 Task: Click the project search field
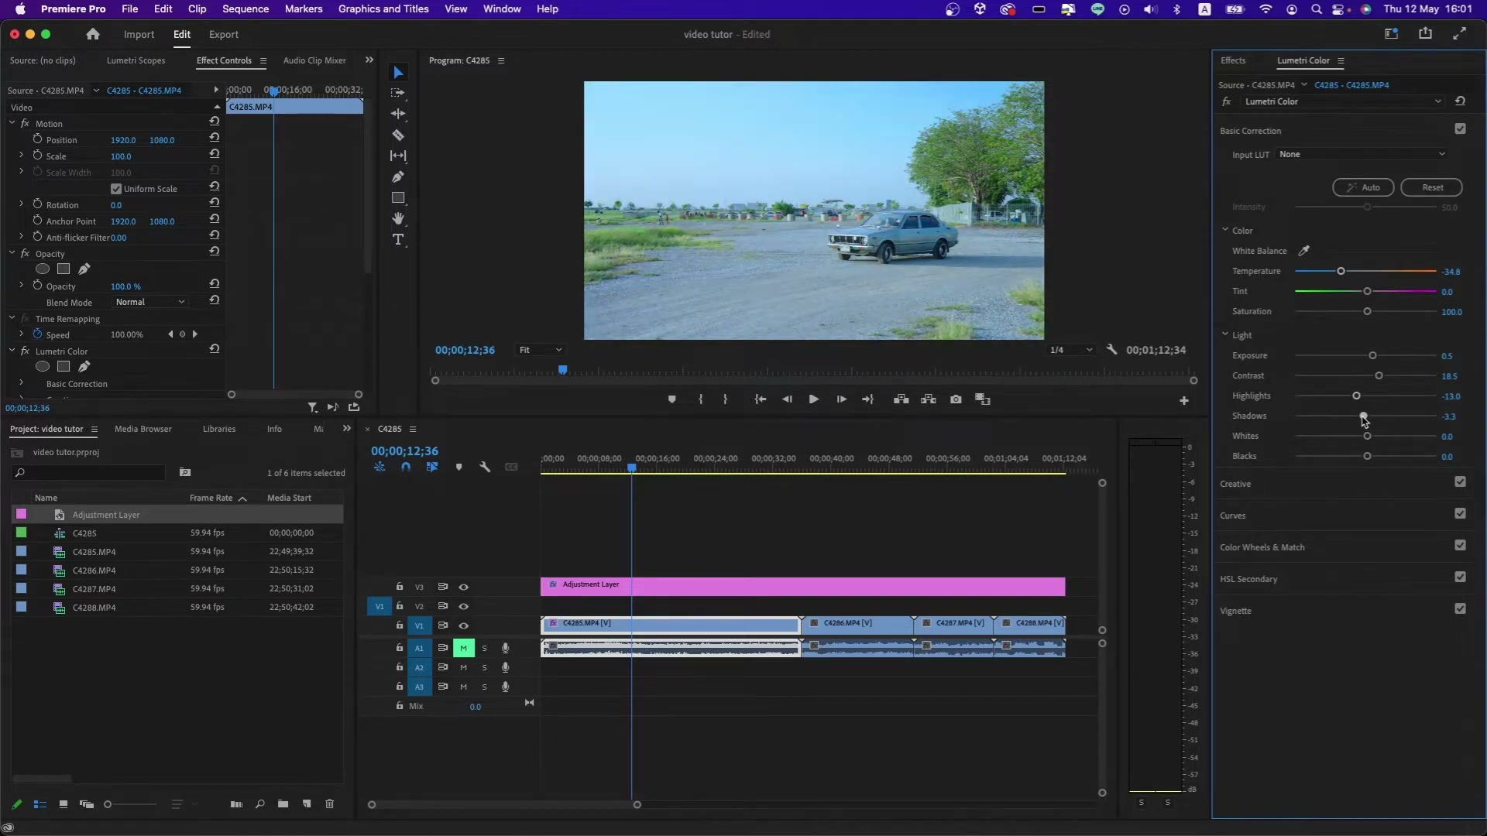pos(89,472)
